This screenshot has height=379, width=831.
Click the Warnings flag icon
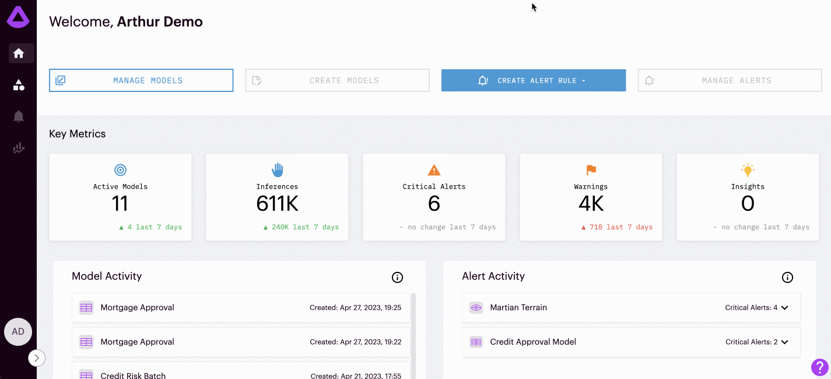point(591,170)
